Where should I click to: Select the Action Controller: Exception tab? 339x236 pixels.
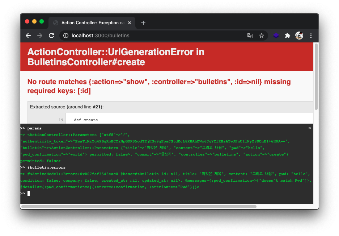click(92, 23)
